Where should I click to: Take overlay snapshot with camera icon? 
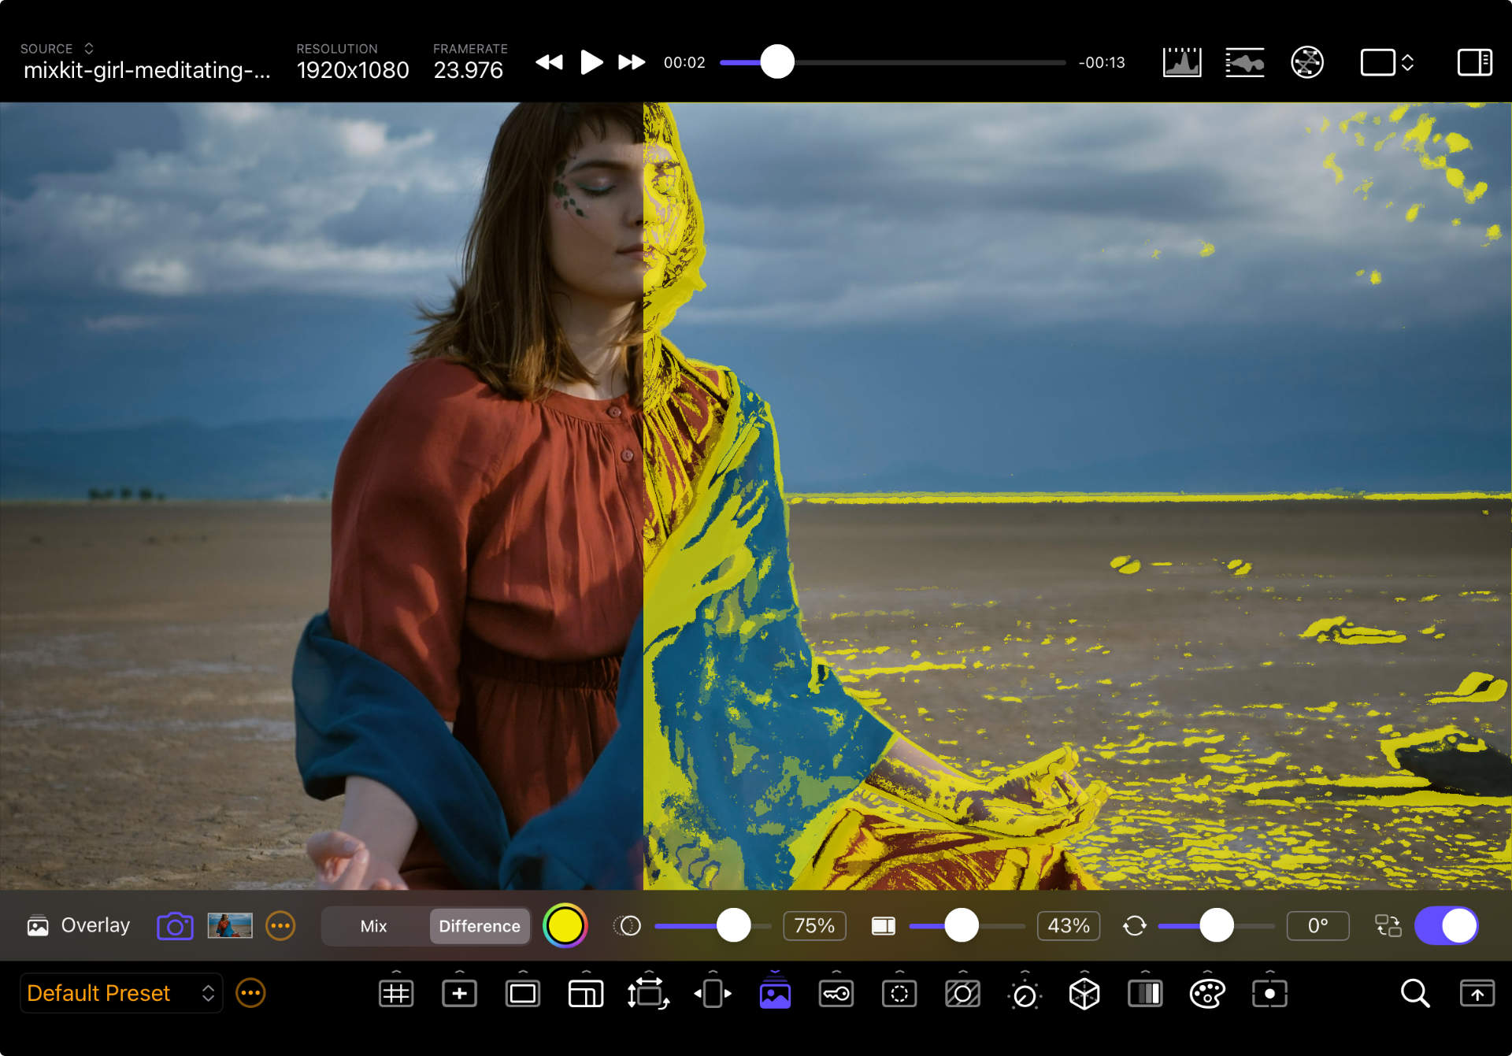point(175,926)
